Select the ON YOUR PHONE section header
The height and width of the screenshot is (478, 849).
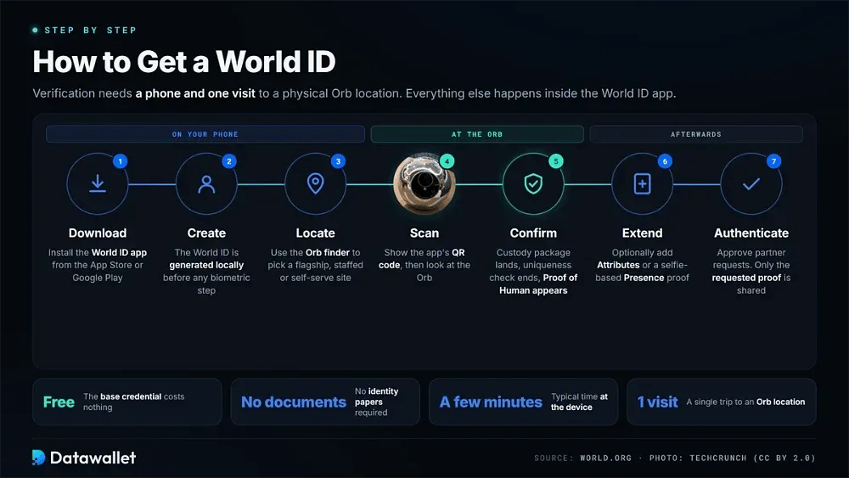coord(205,134)
